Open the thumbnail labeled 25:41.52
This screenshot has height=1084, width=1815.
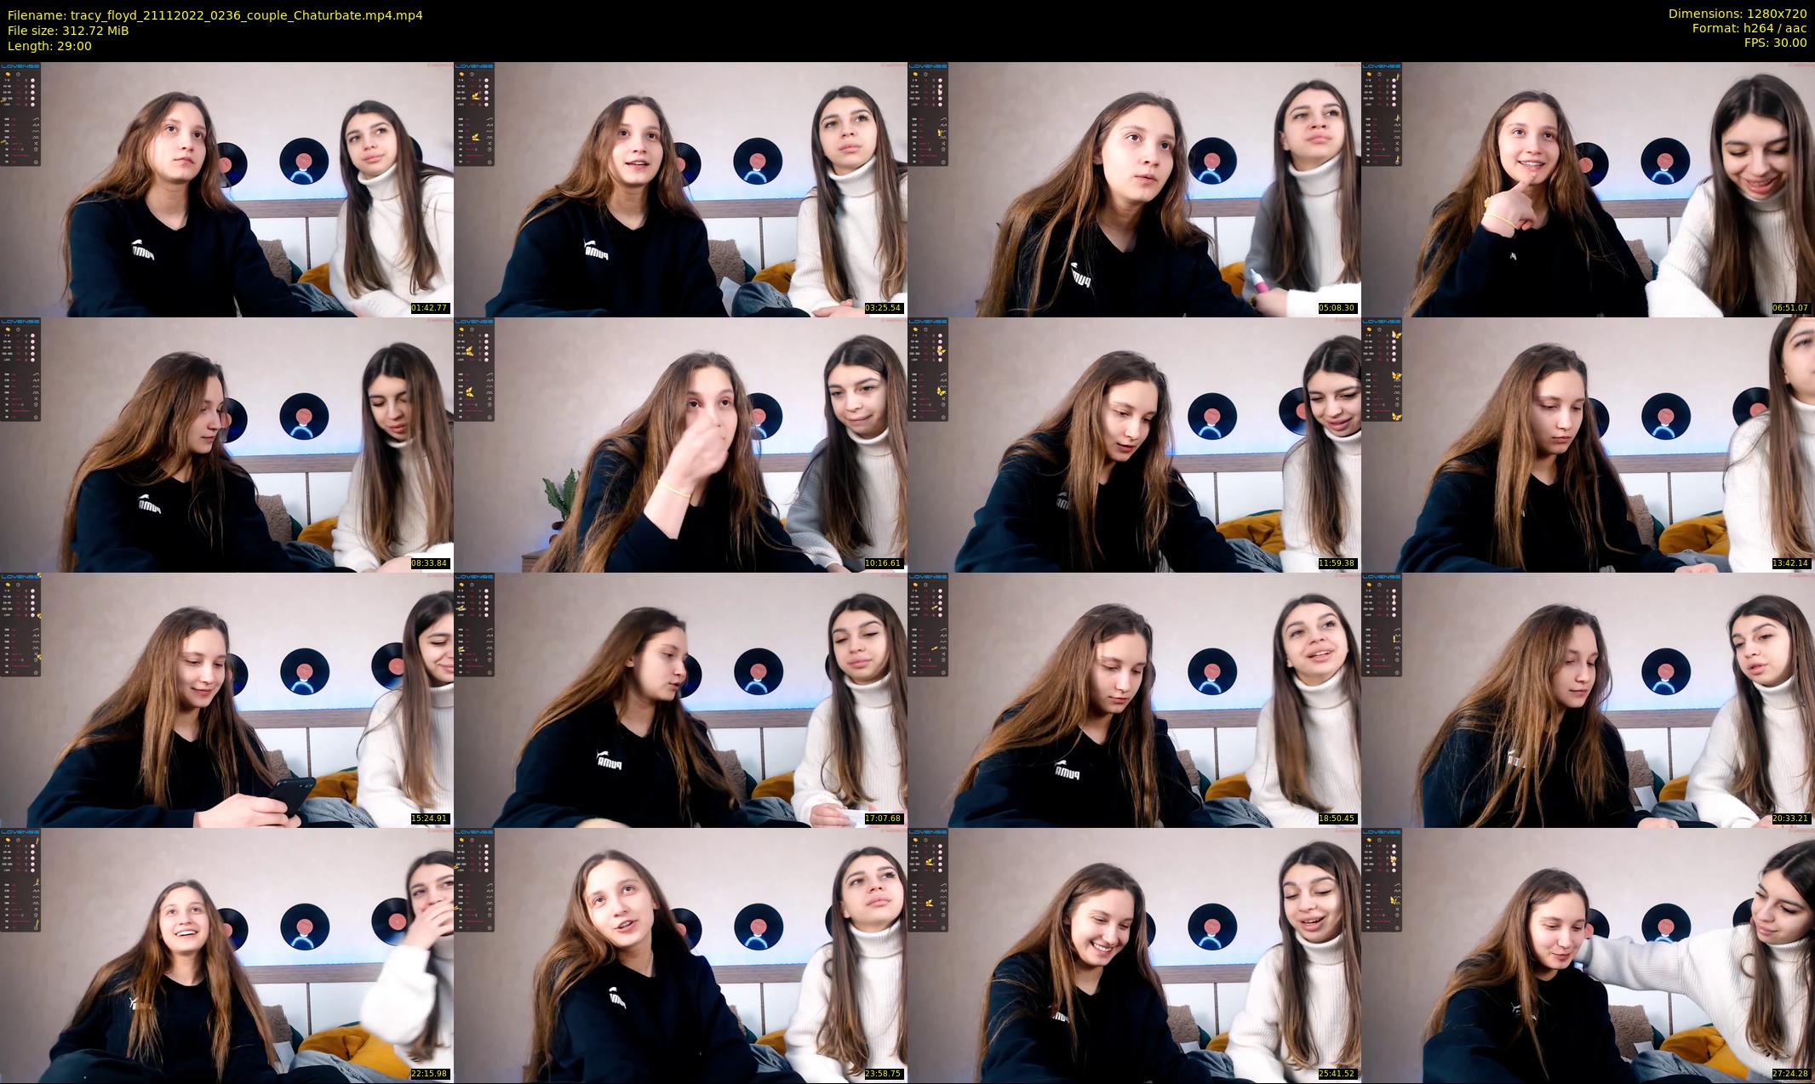1134,955
